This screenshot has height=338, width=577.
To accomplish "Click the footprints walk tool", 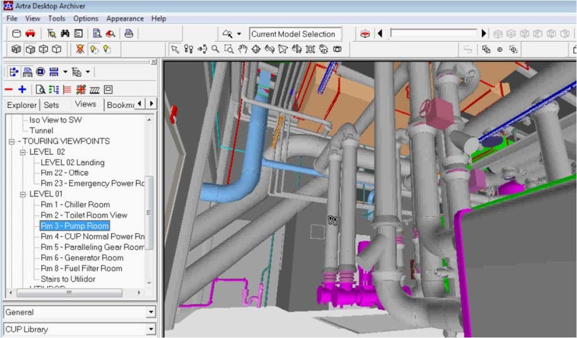I will tap(189, 49).
